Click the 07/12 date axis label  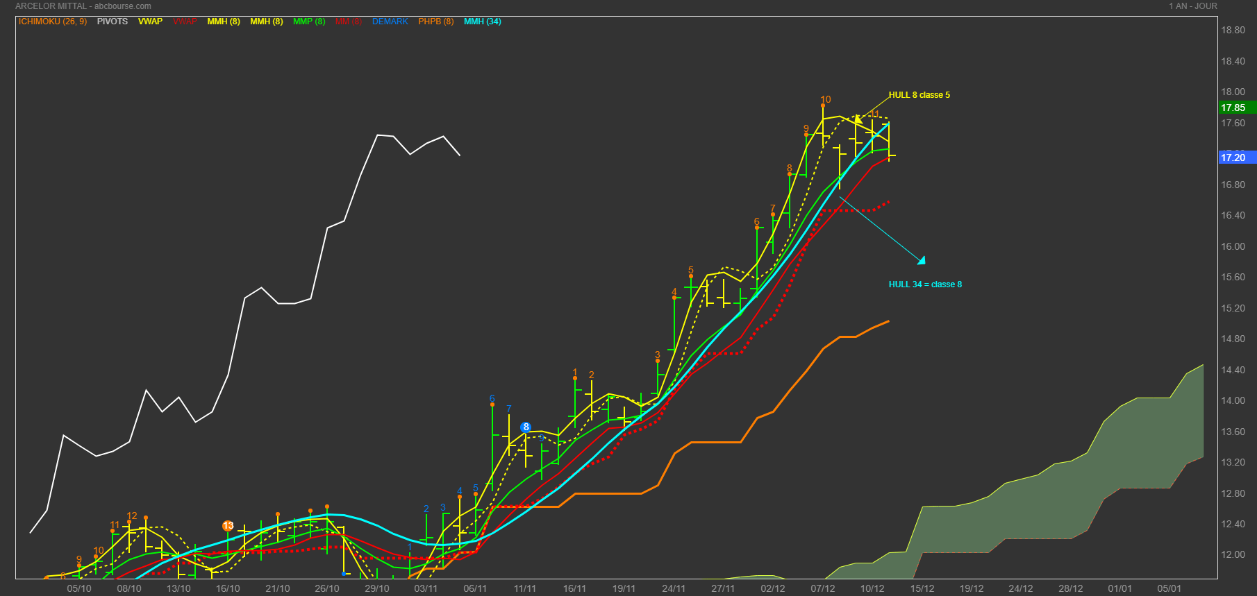point(823,588)
